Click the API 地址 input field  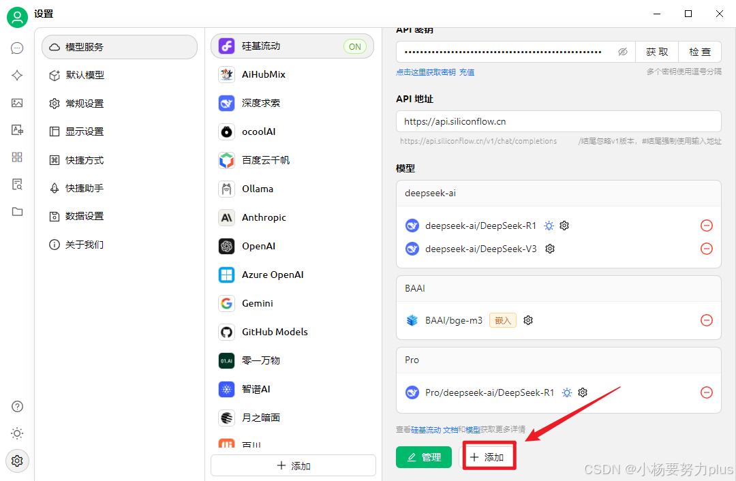(x=559, y=122)
